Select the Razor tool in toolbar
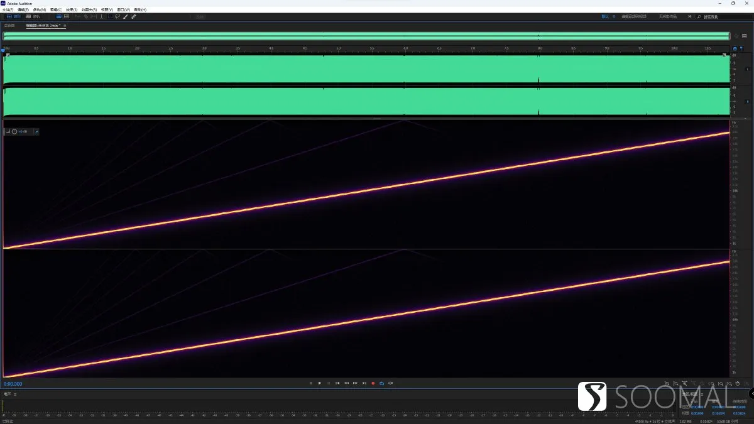The height and width of the screenshot is (424, 754). (x=85, y=16)
